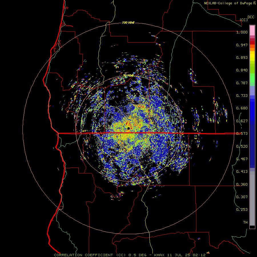Click the CORRELATION COEFFICIENT caption text
Image resolution: width=257 pixels, height=257 pixels.
tap(83, 255)
